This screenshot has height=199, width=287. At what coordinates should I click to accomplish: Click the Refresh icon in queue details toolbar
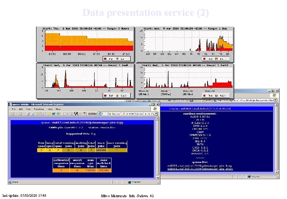[33, 114]
